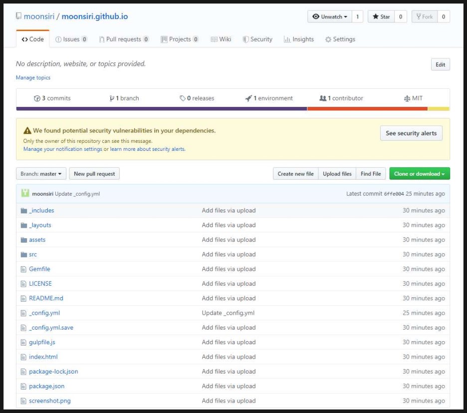
Task: Expand the Clone or download menu
Action: [419, 174]
